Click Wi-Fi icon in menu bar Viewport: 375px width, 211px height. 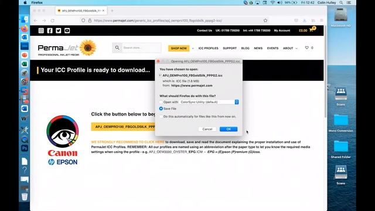272,2
